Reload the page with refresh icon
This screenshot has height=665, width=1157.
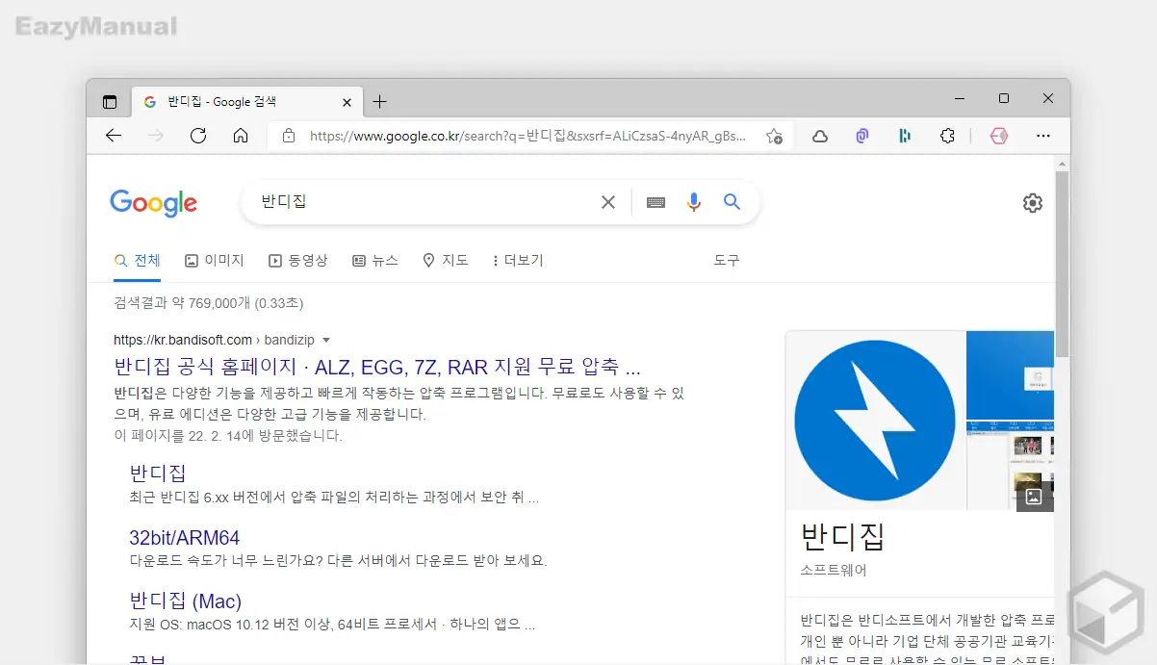pyautogui.click(x=198, y=136)
